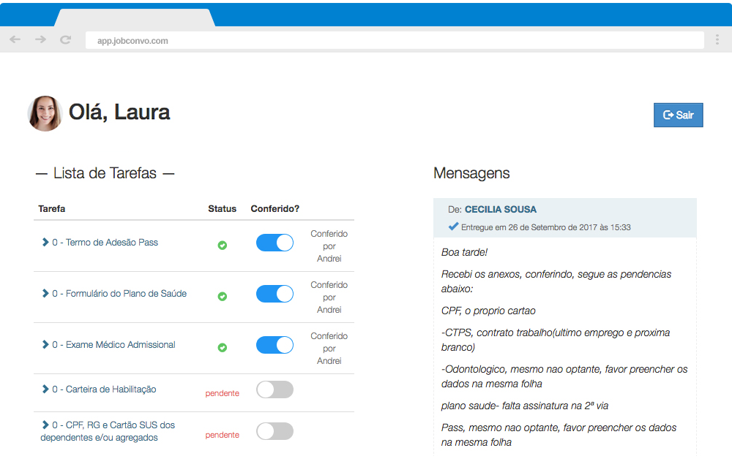
Task: Click the Tarefa column header
Action: point(52,209)
